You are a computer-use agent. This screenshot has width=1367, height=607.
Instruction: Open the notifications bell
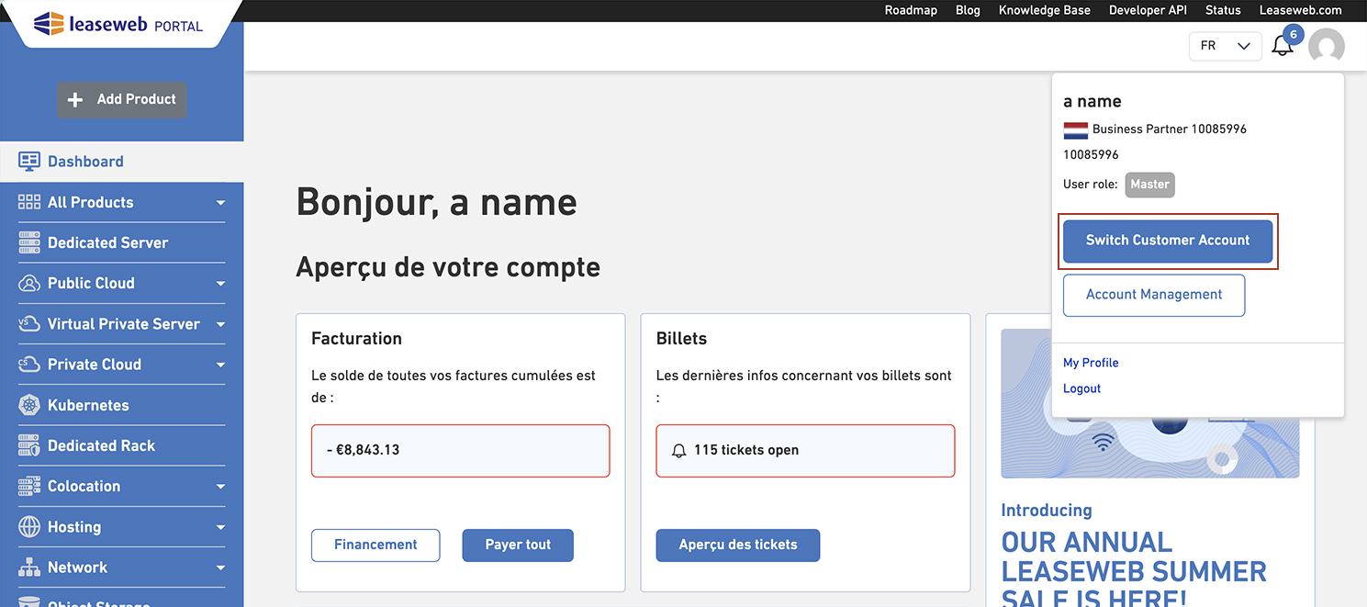[1283, 46]
